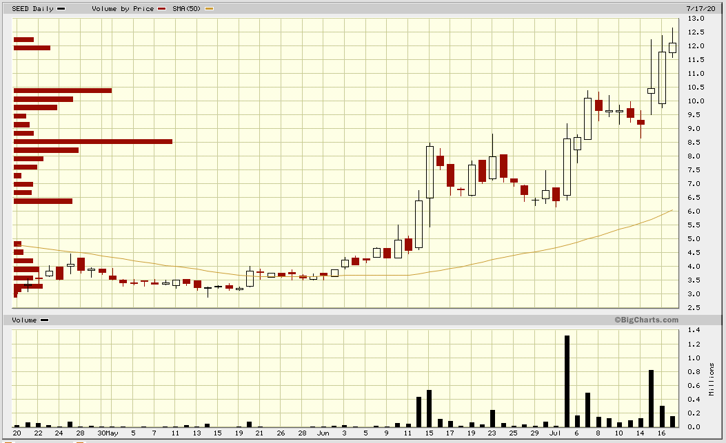726x443 pixels.
Task: Click the "23" date axis label
Action: pos(492,433)
